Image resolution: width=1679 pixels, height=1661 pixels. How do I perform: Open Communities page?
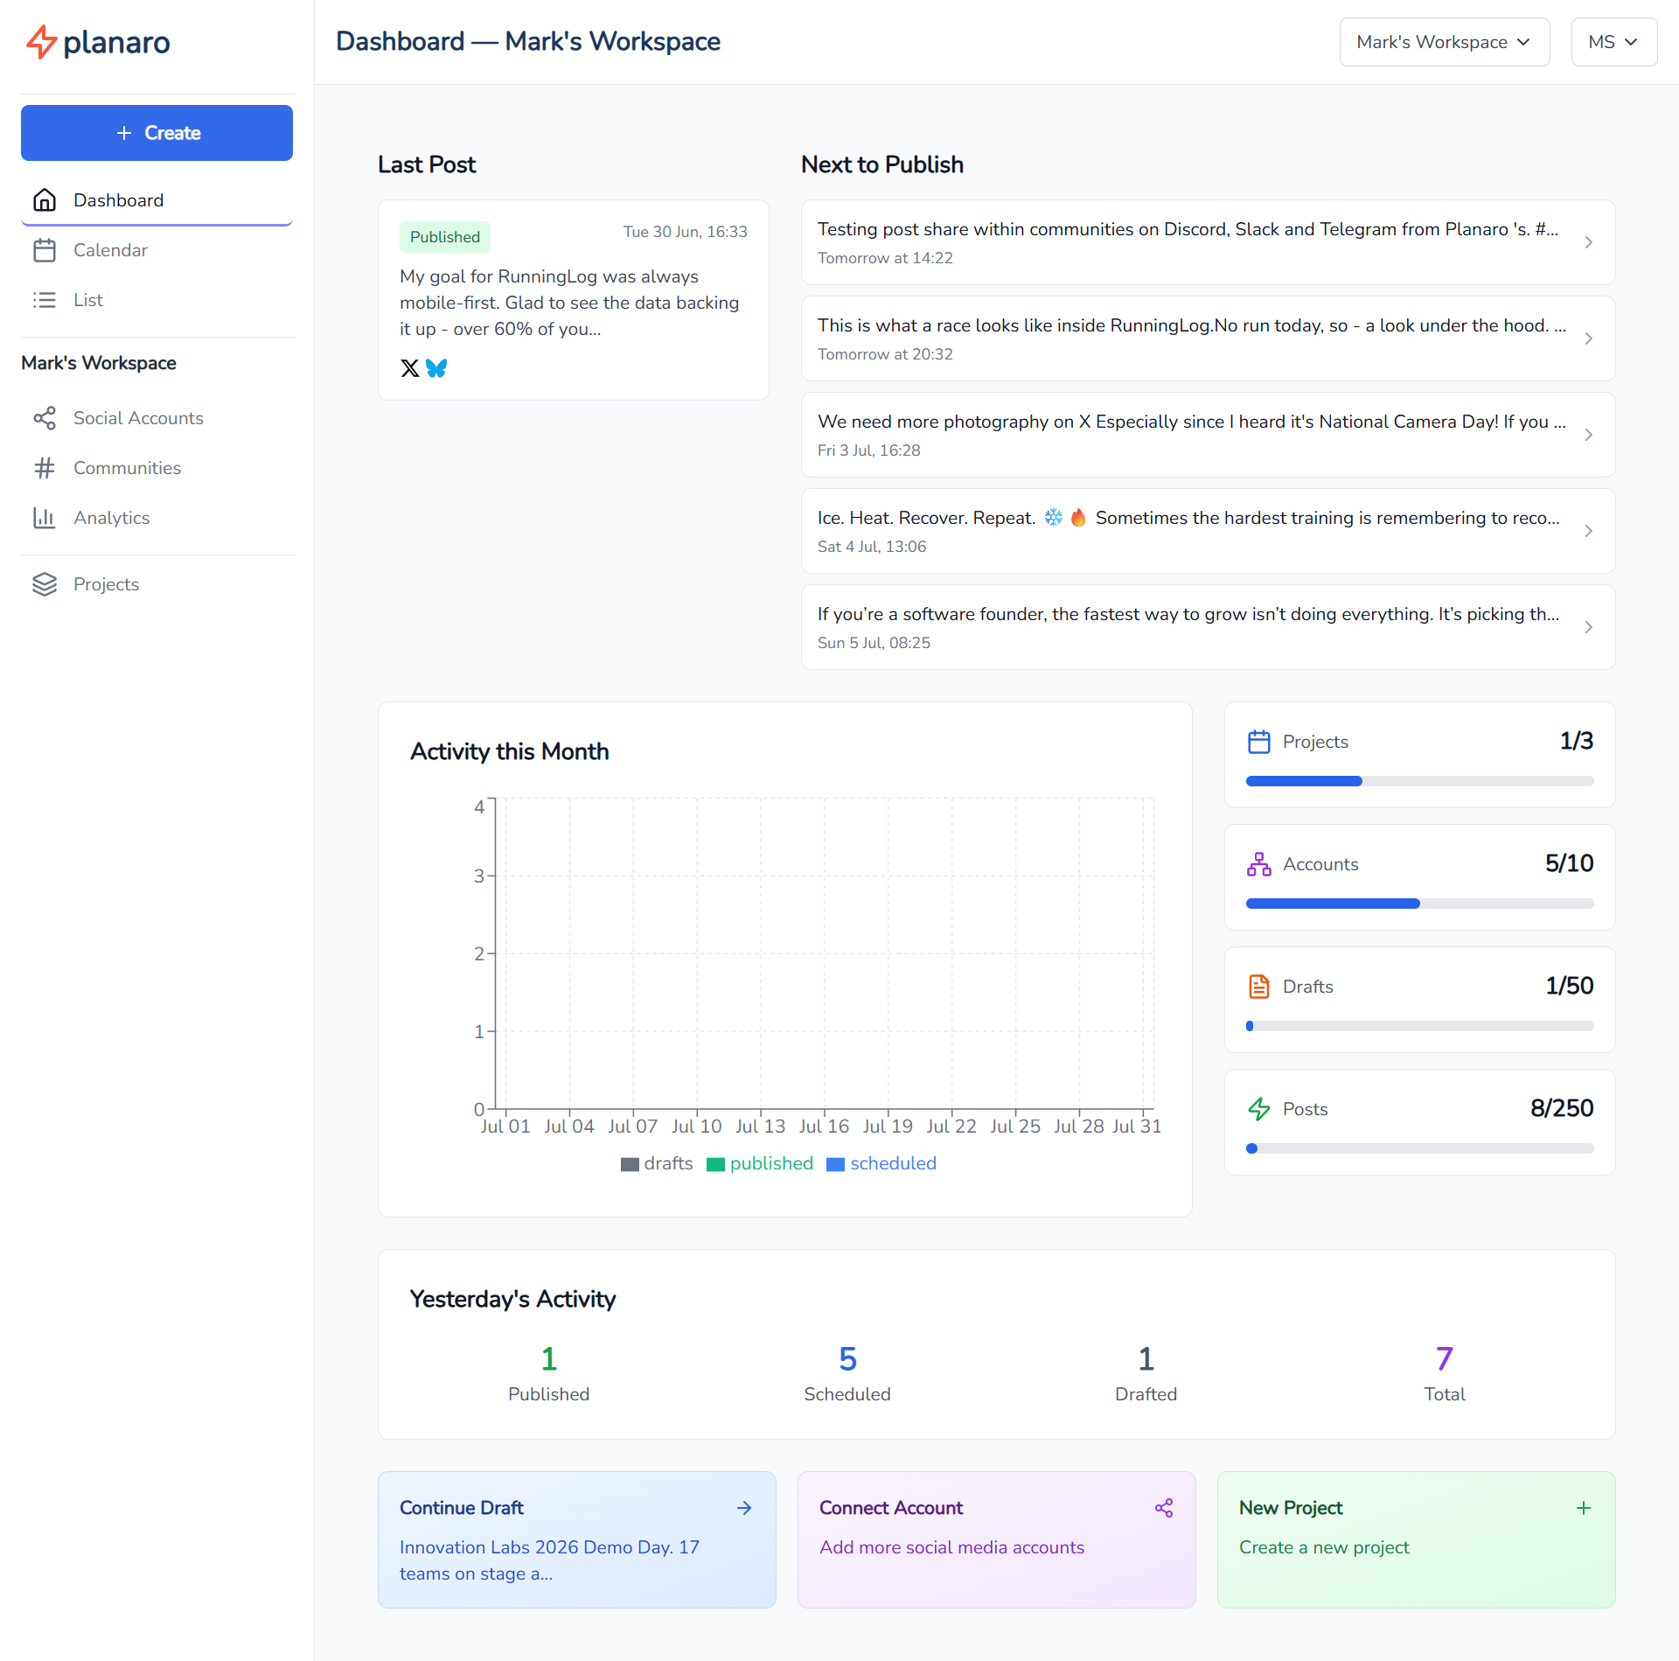(157, 468)
